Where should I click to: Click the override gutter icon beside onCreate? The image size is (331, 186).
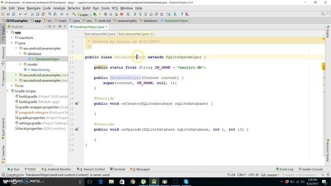pos(77,103)
